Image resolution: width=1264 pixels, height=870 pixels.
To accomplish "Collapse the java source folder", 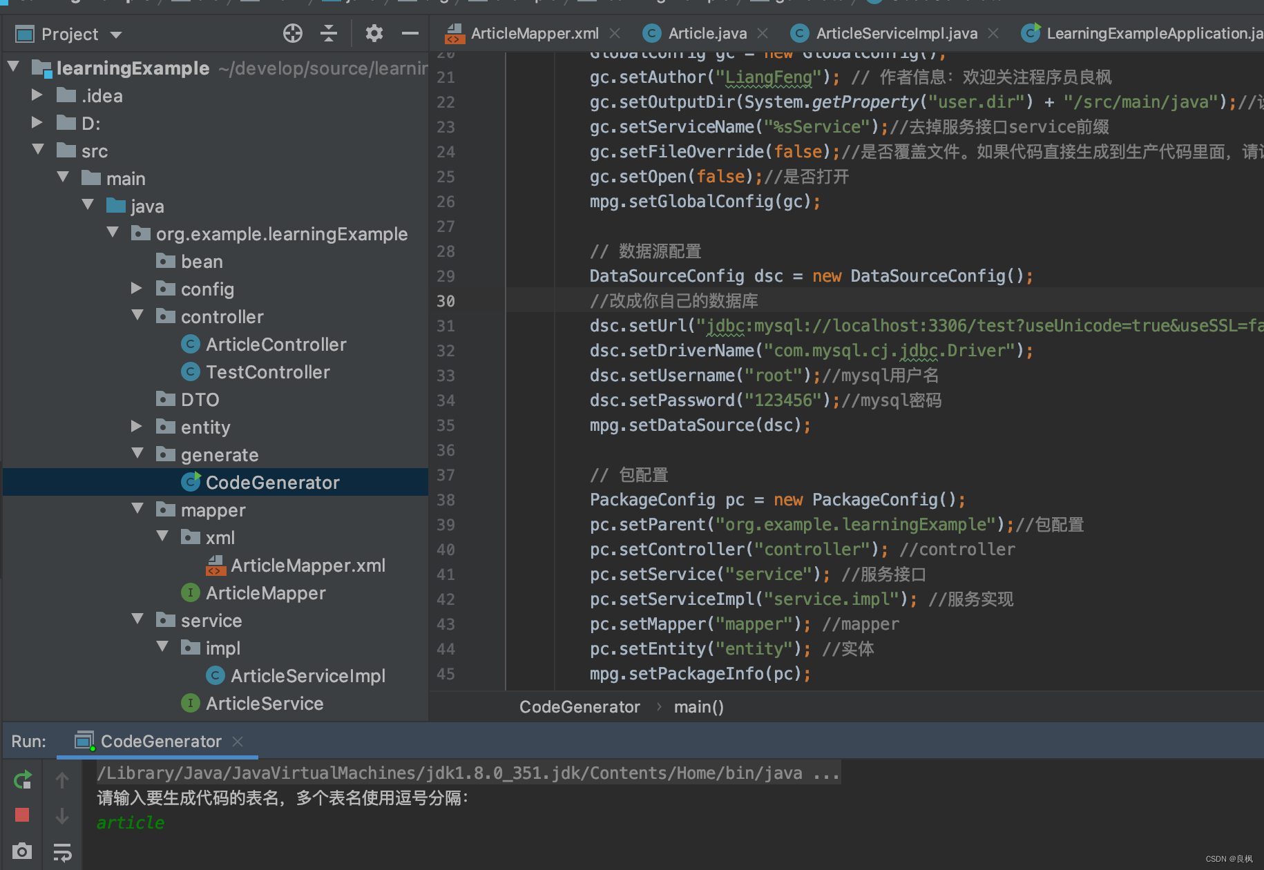I will [x=88, y=205].
